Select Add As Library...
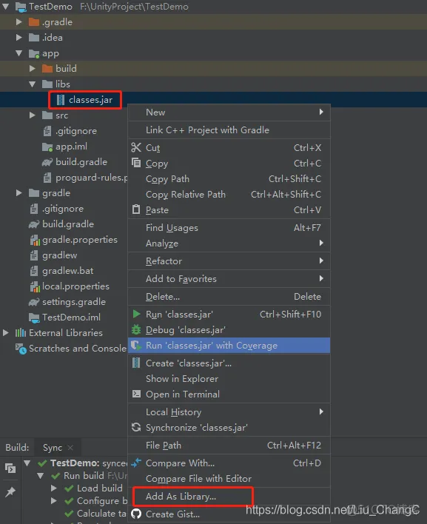 click(229, 497)
